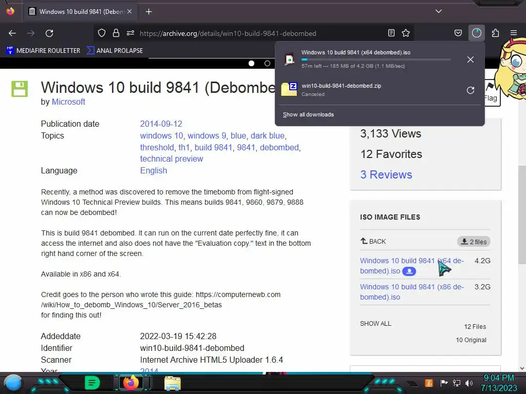The image size is (526, 394).
Task: Click the taskbar clock showing 9:04 PM
Action: [x=499, y=383]
